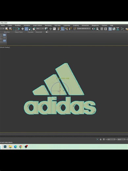Viewport: 128px width, 171px height.
Task: Select the Datasmith ribbon tab
Action: pos(39,32)
